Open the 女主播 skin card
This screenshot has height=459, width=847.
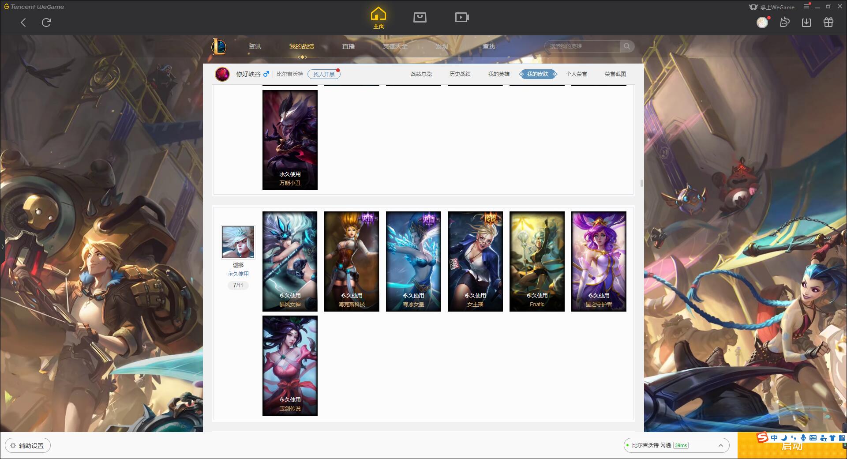(475, 261)
